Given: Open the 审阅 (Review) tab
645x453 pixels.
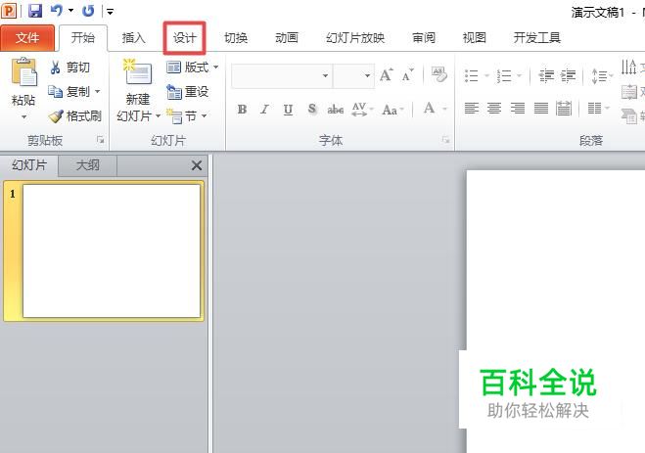Looking at the screenshot, I should [x=424, y=38].
